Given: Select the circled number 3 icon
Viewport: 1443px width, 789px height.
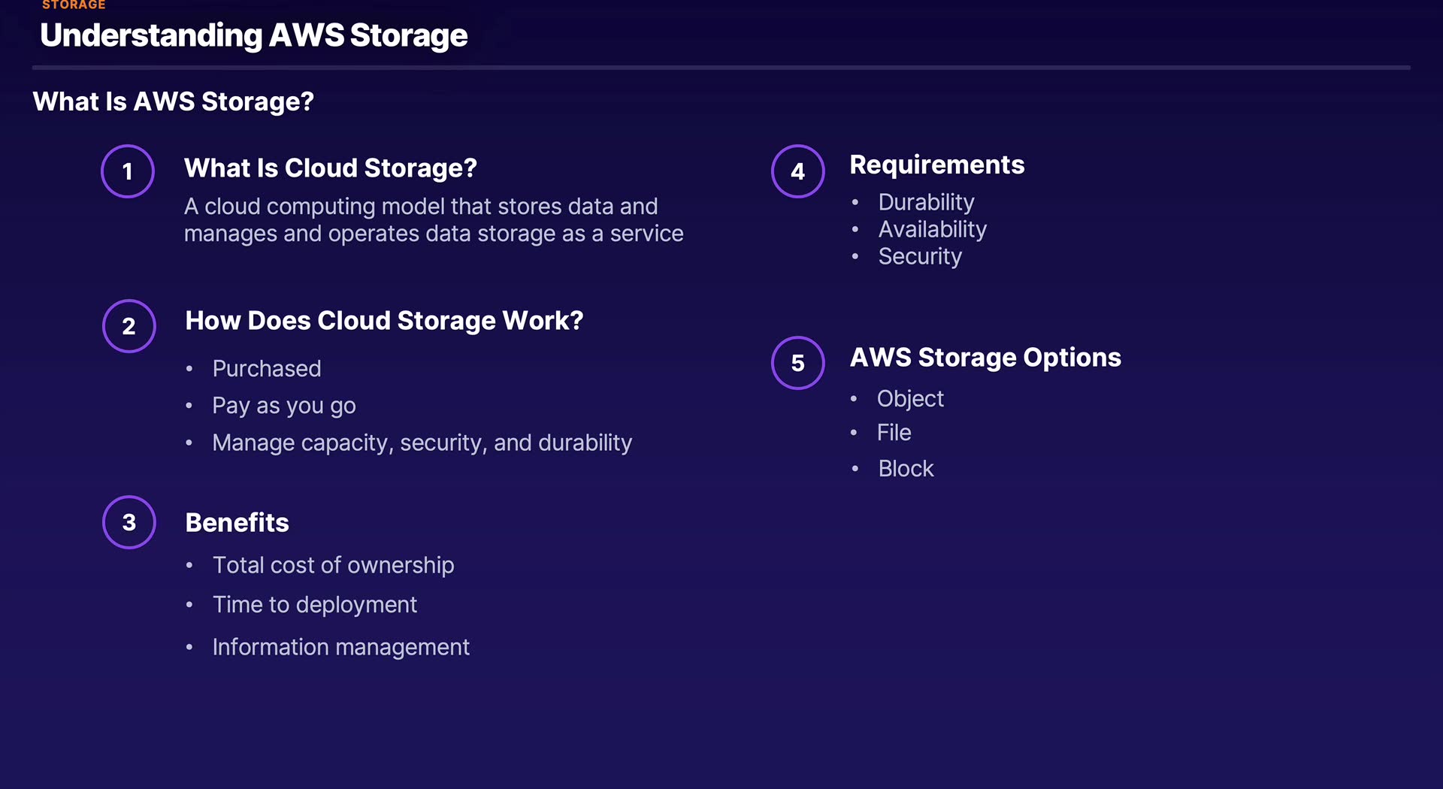Looking at the screenshot, I should click(x=129, y=522).
